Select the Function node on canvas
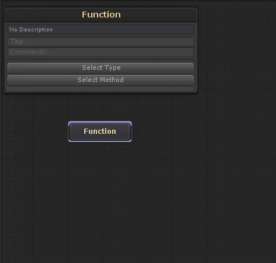Image resolution: width=276 pixels, height=263 pixels. click(x=100, y=131)
